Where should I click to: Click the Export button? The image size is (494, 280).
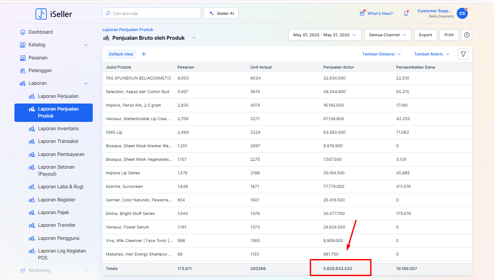[x=425, y=35]
